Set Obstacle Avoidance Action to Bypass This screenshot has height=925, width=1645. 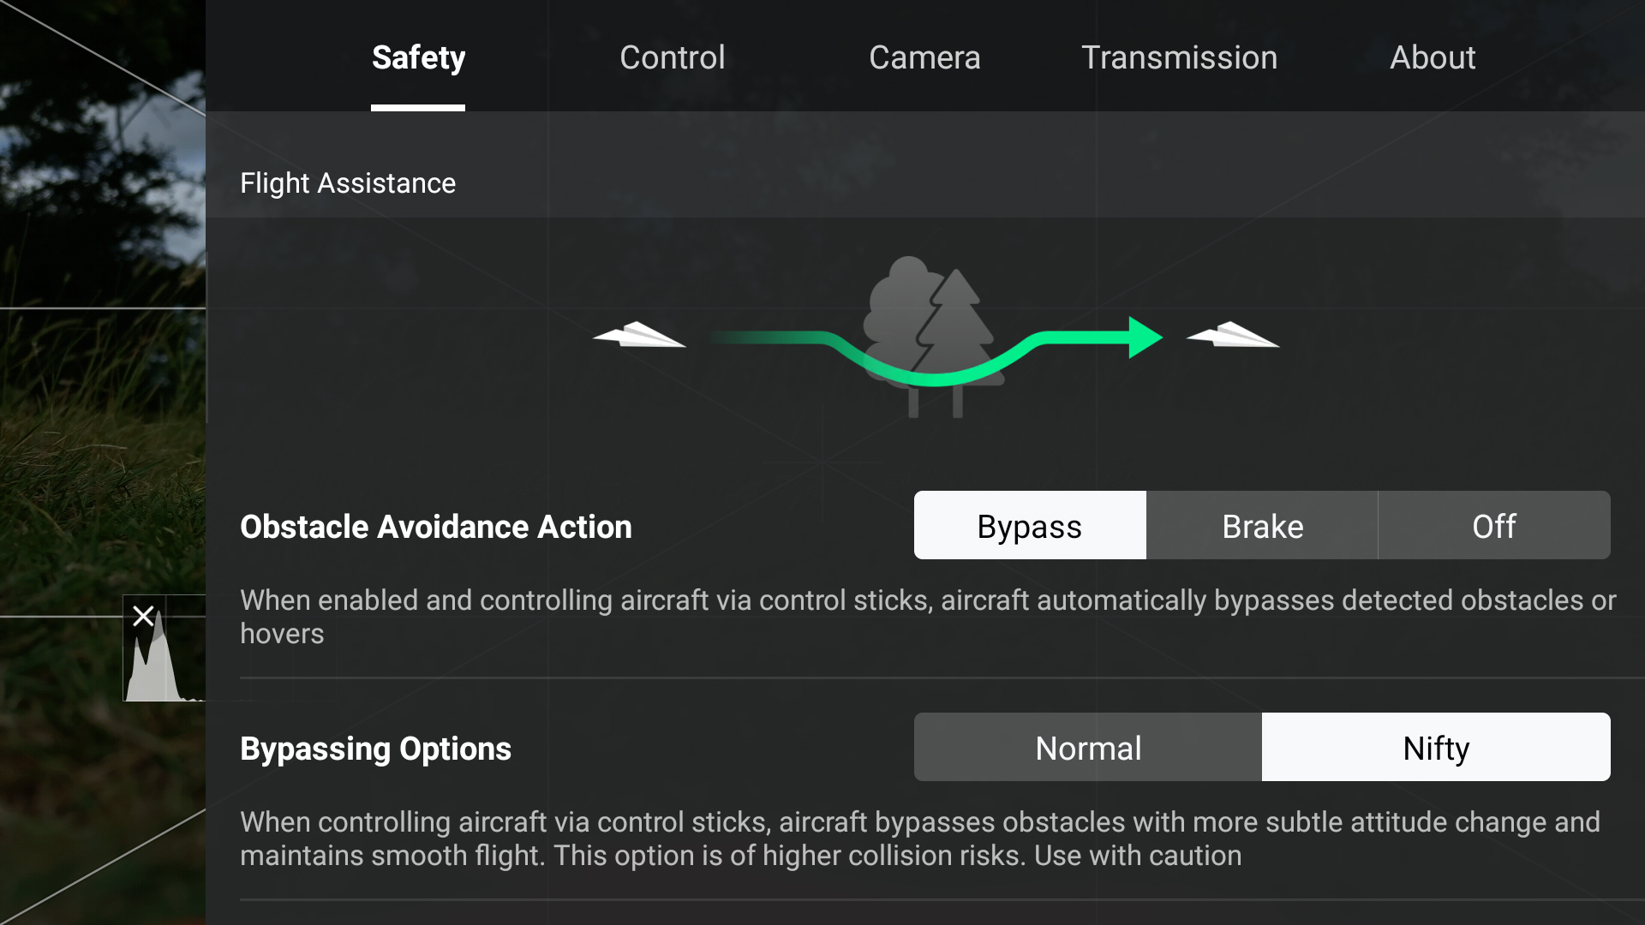click(1029, 525)
